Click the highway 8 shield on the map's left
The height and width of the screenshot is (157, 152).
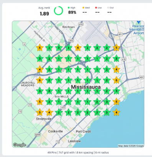[24, 44]
